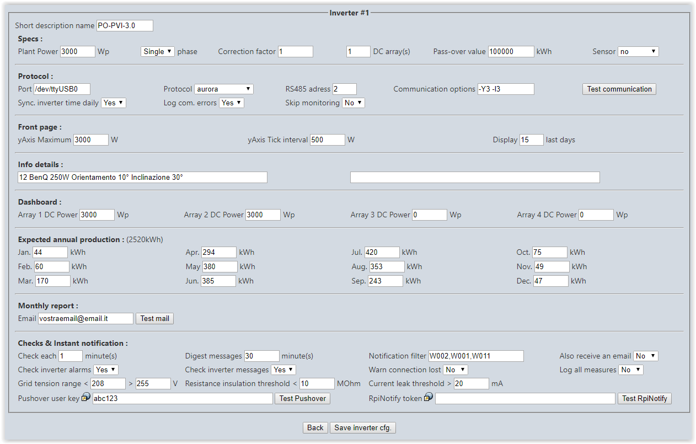696x444 pixels.
Task: Edit the Jan. production field
Action: pyautogui.click(x=50, y=252)
